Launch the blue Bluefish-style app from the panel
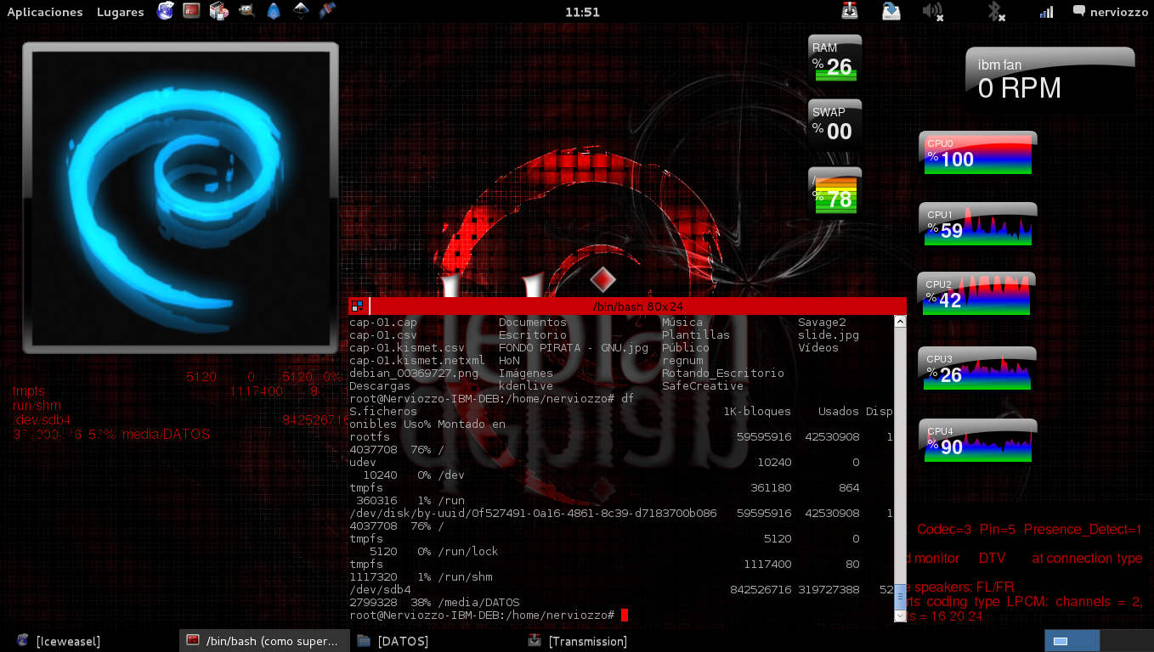1154x652 pixels. pyautogui.click(x=274, y=12)
